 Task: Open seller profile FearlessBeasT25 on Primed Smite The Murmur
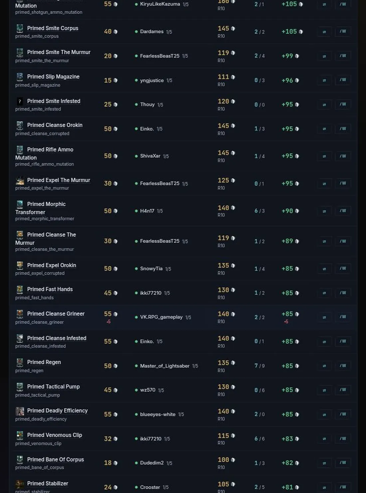(x=160, y=56)
